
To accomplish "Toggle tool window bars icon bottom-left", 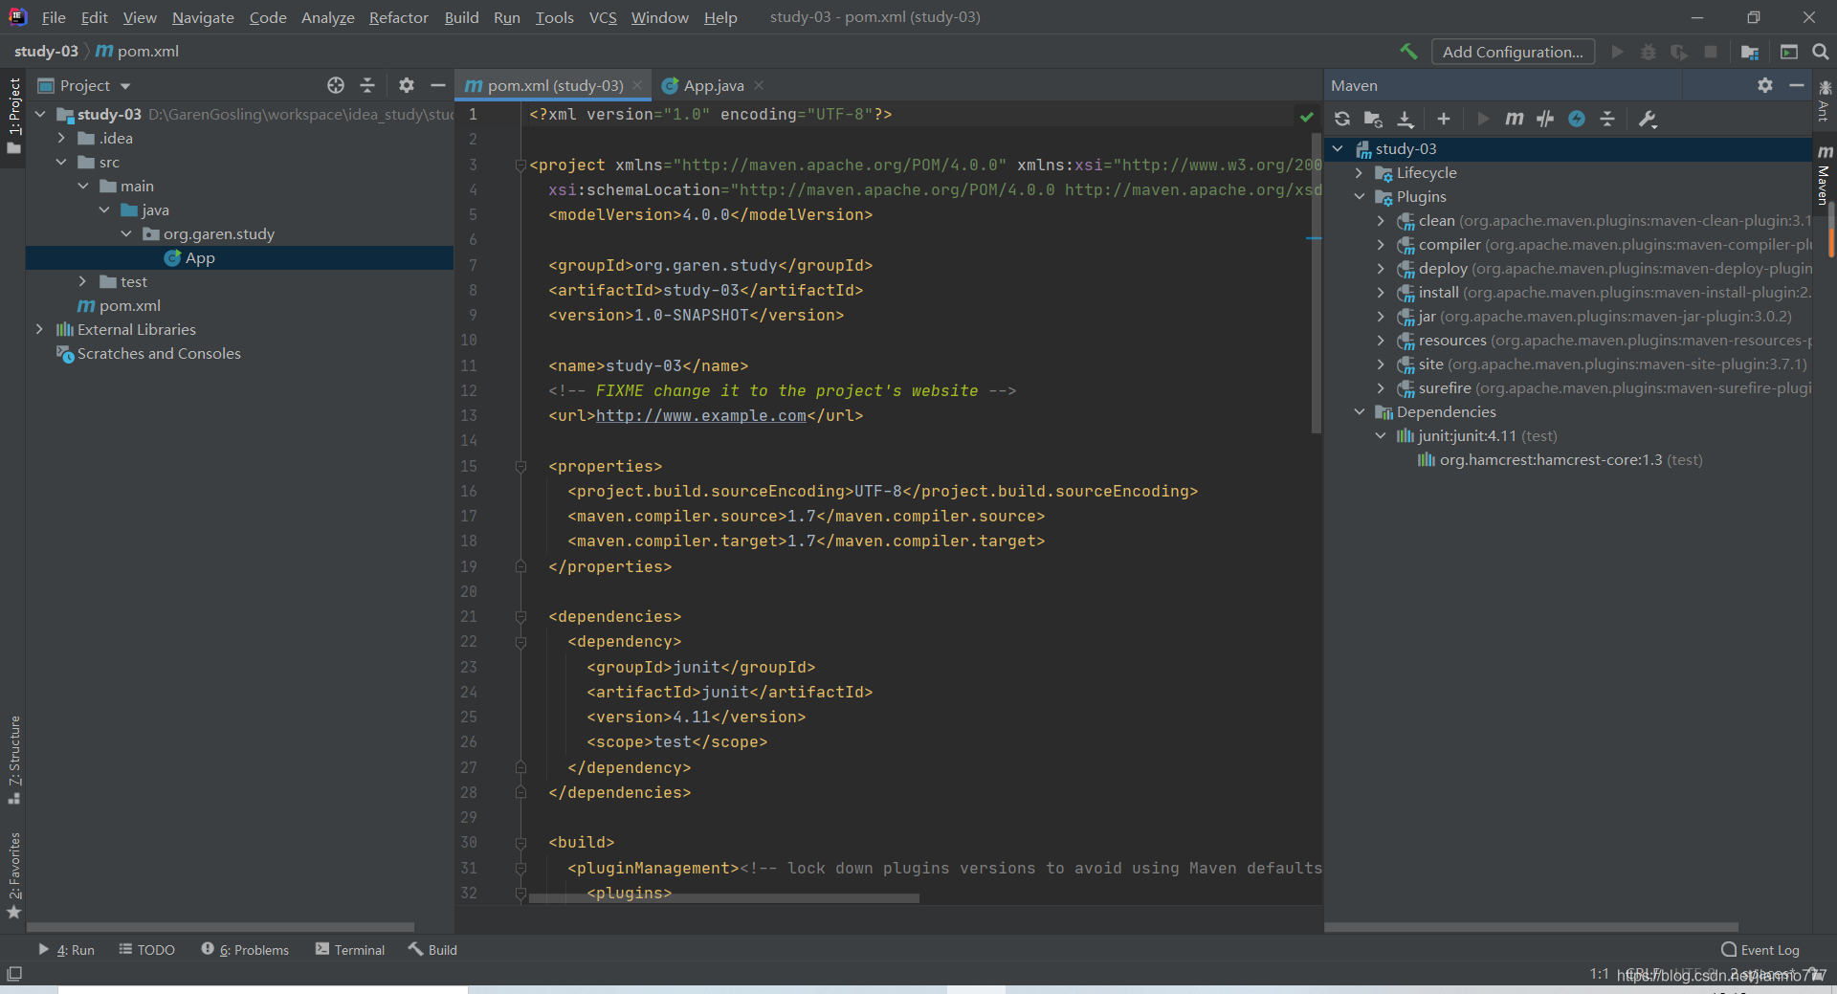I will point(14,973).
